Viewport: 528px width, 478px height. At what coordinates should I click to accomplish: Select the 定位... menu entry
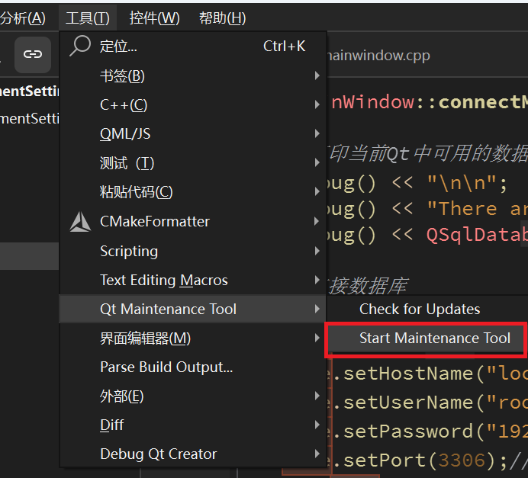(192, 47)
